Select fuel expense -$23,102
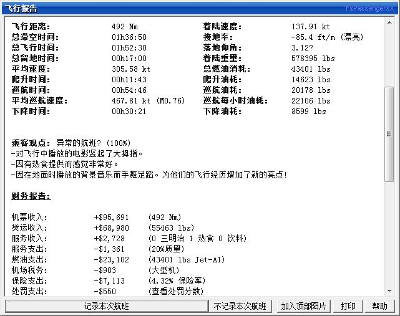This screenshot has height=316, width=400. pos(112,260)
